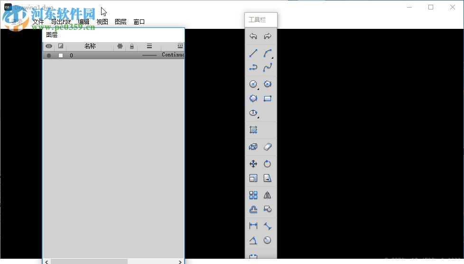Select the two-point circle tool
The width and height of the screenshot is (464, 264).
268,84
